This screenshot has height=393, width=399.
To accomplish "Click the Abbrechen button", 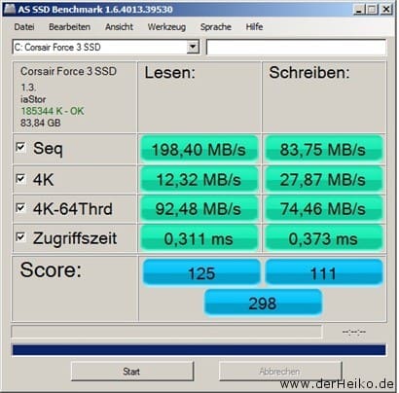I will [x=280, y=372].
